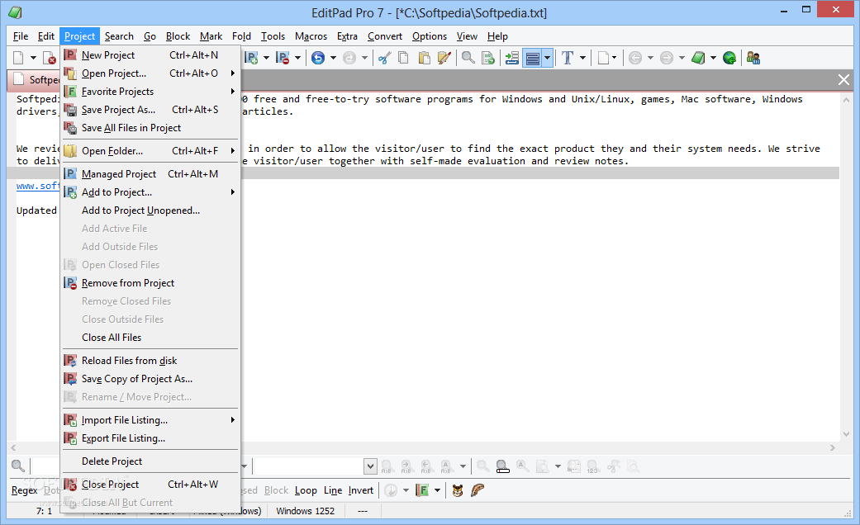Toggle the Block search option
Screen dimensions: 860x525
276,490
